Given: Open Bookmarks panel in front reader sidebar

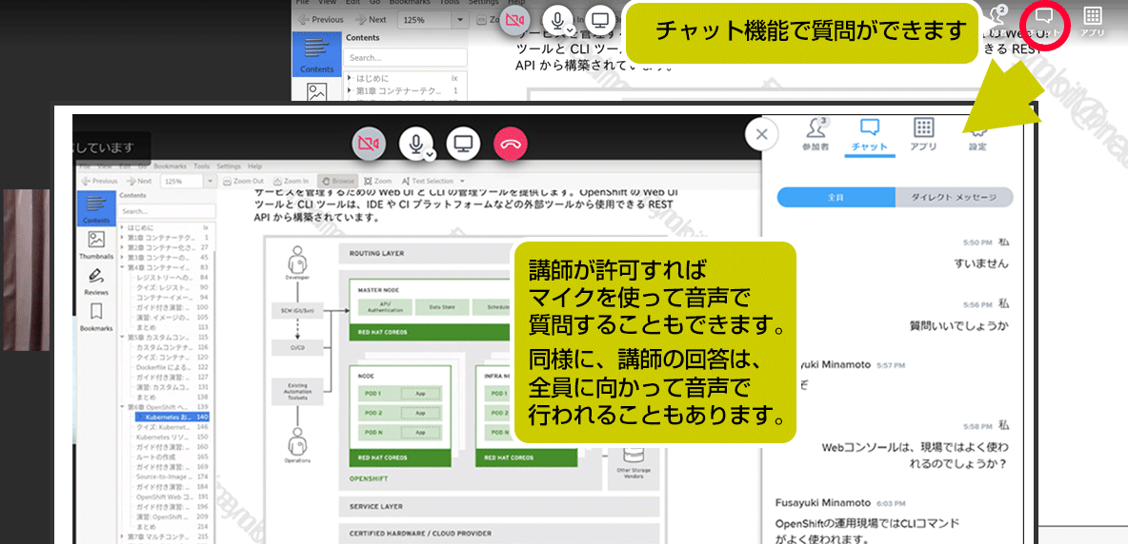Looking at the screenshot, I should [96, 317].
